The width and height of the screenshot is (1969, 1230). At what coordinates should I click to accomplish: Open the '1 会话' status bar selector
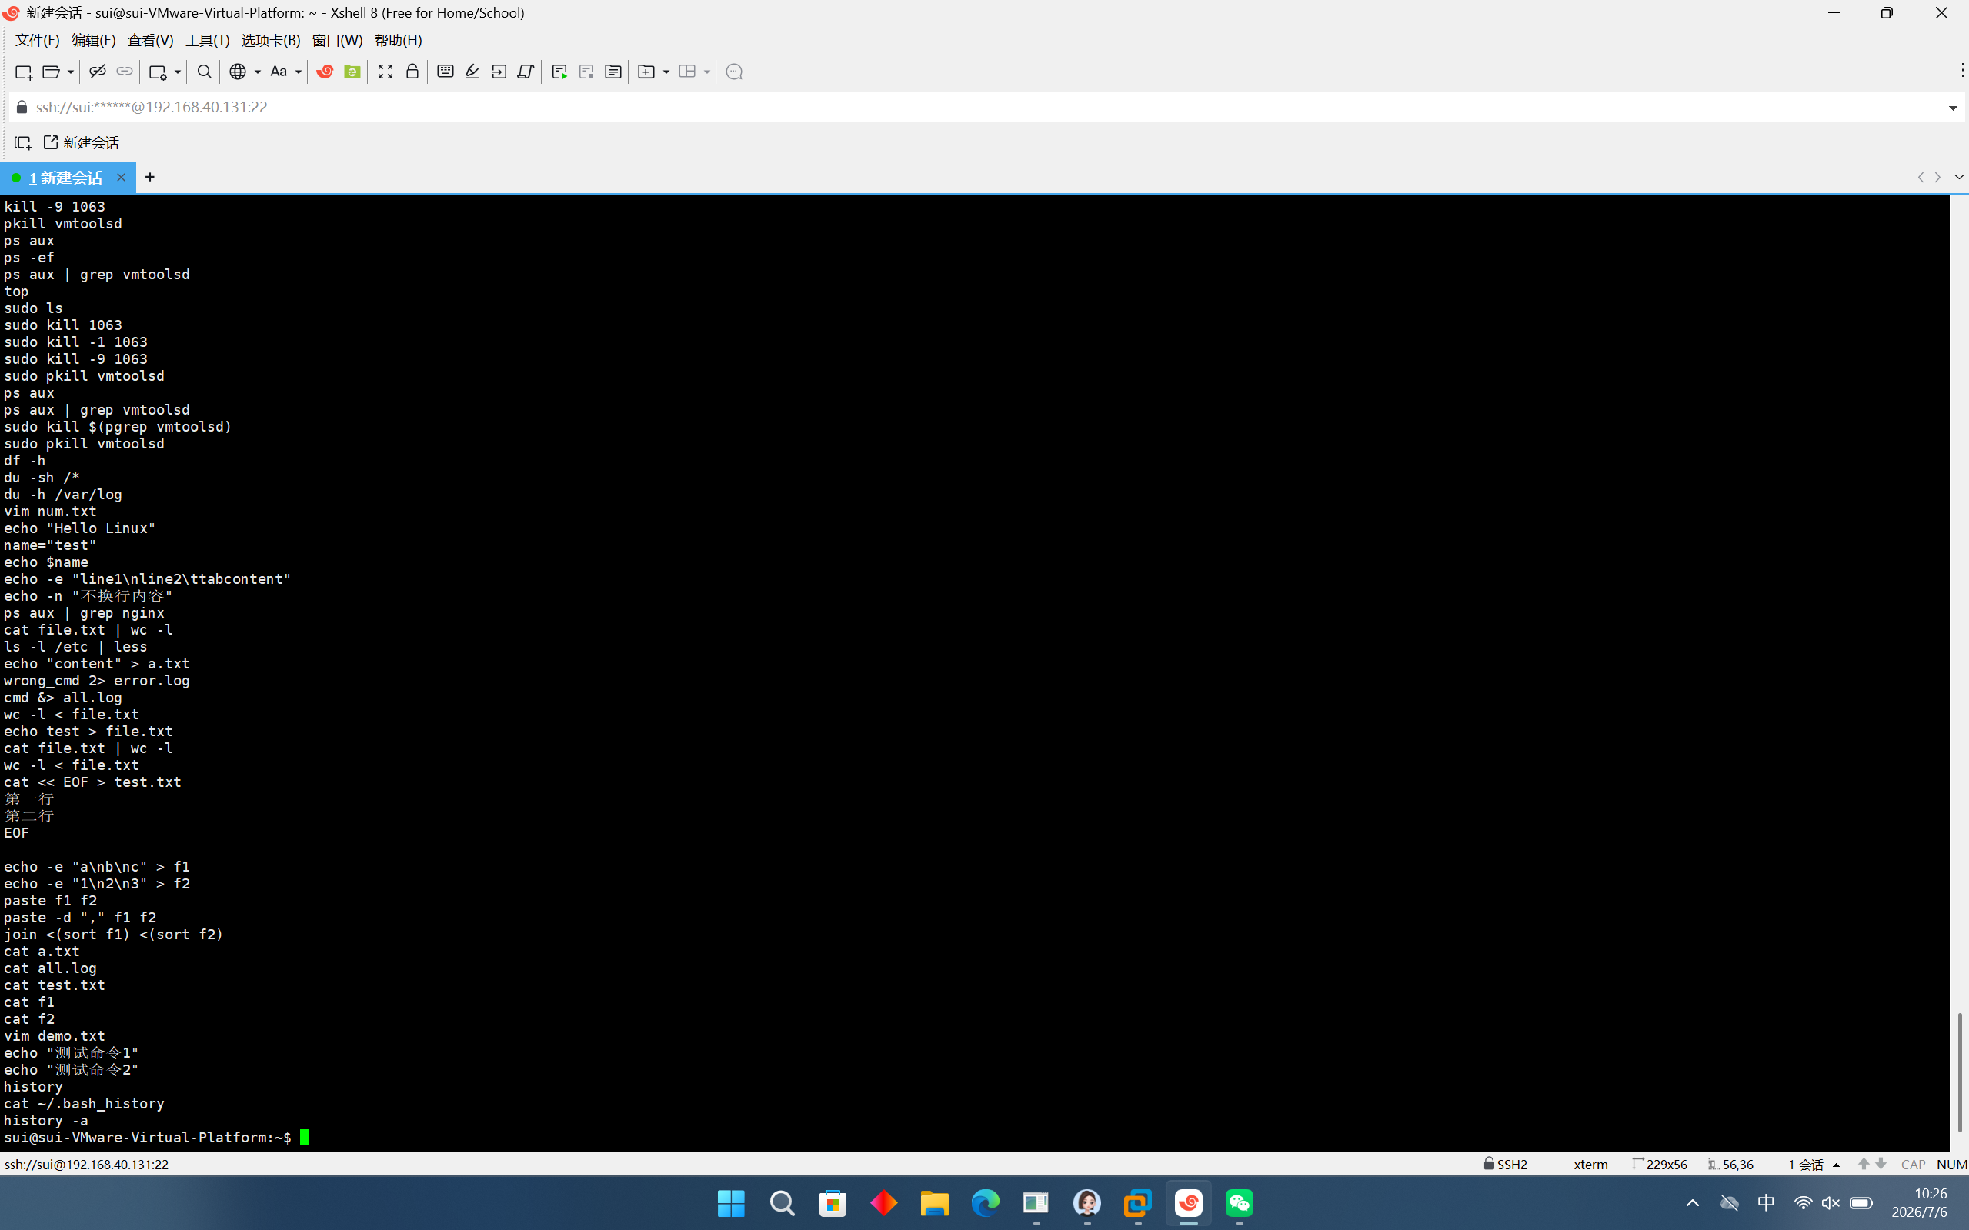pyautogui.click(x=1813, y=1165)
